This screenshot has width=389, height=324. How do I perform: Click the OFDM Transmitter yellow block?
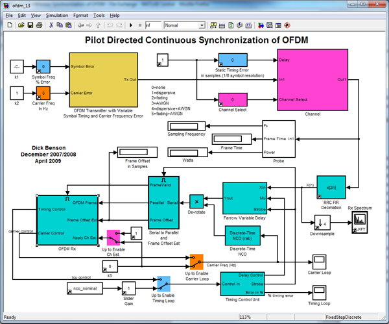tap(103, 80)
